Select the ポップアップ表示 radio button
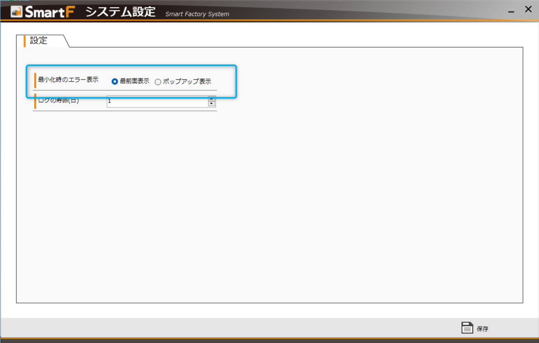This screenshot has width=539, height=343. (158, 82)
